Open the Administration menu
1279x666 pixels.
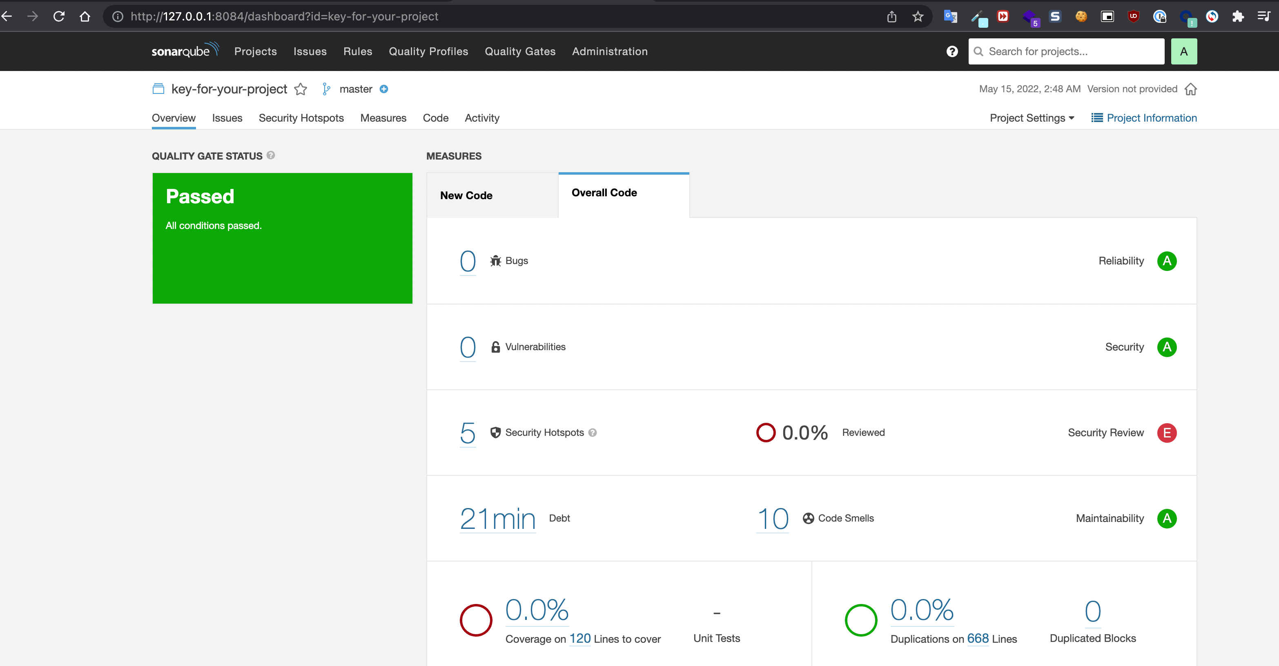click(609, 51)
